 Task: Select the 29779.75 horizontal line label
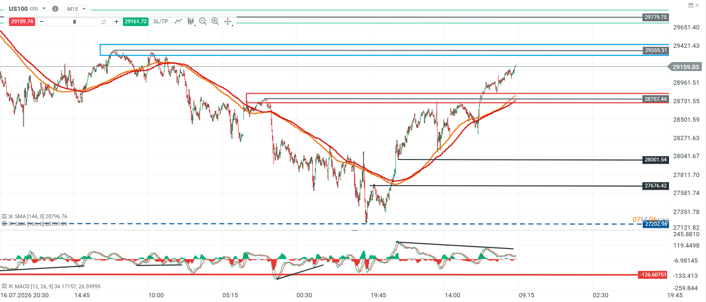(656, 17)
